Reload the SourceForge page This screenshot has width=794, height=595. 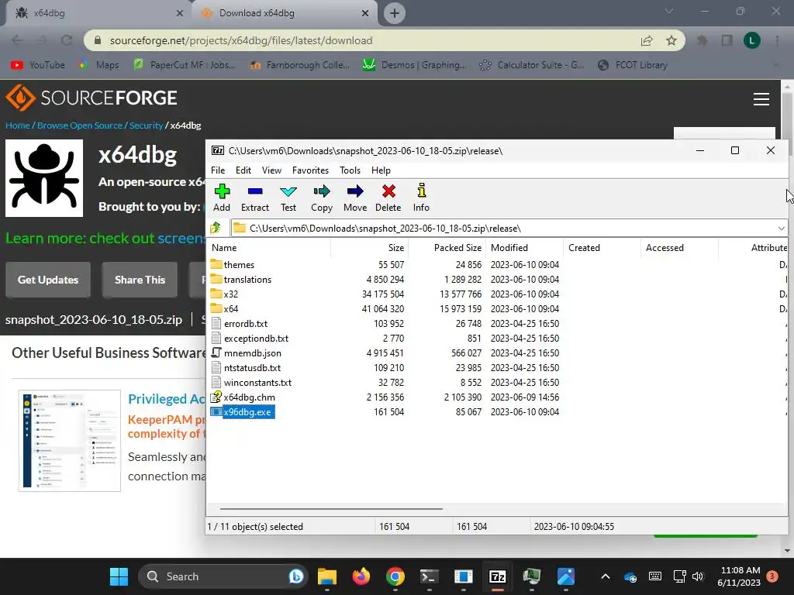coord(67,40)
